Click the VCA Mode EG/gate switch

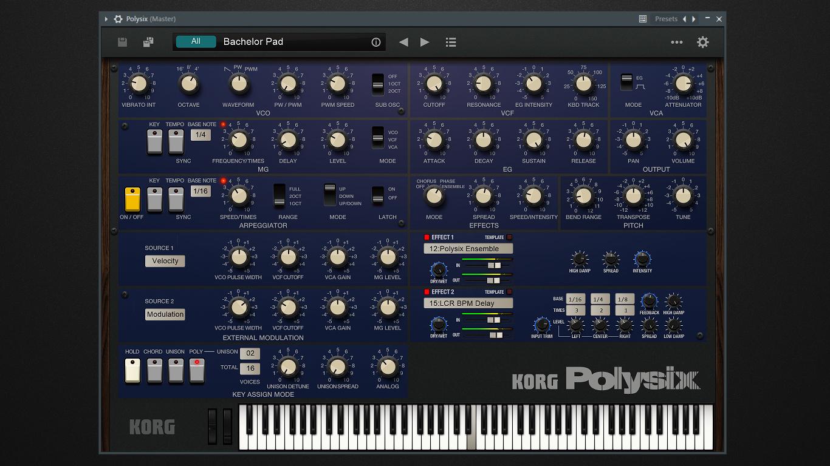point(626,83)
